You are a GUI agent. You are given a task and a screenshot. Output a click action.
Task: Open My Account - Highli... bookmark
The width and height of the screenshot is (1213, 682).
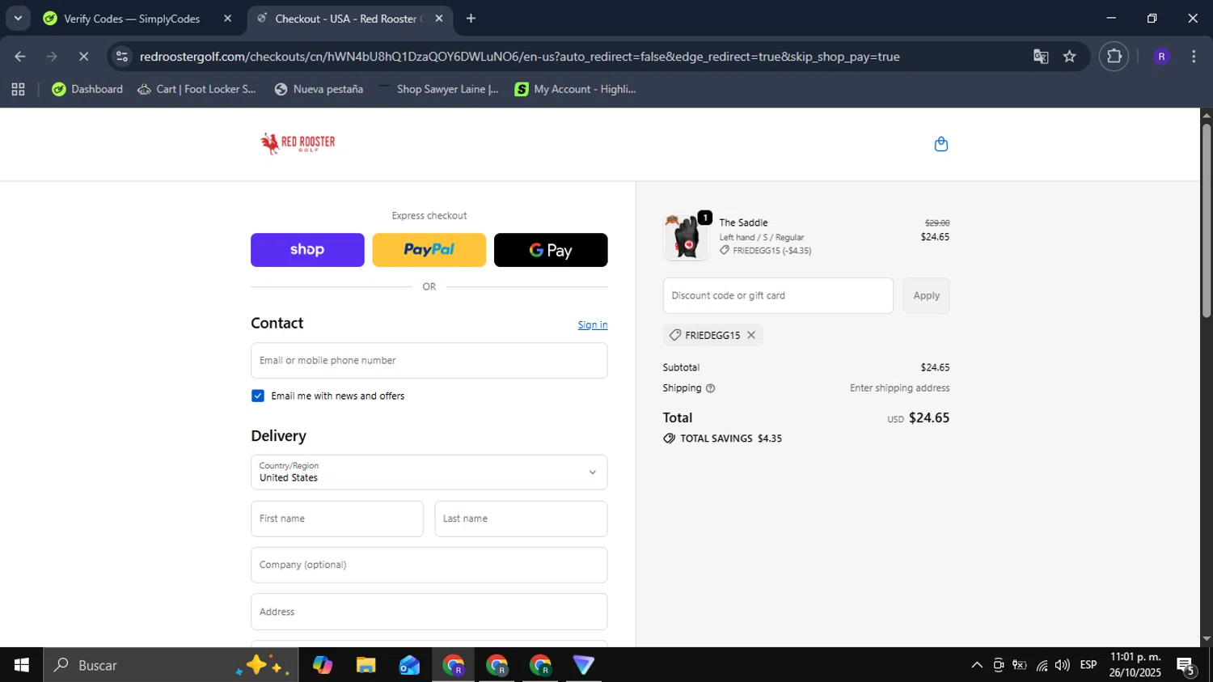575,90
